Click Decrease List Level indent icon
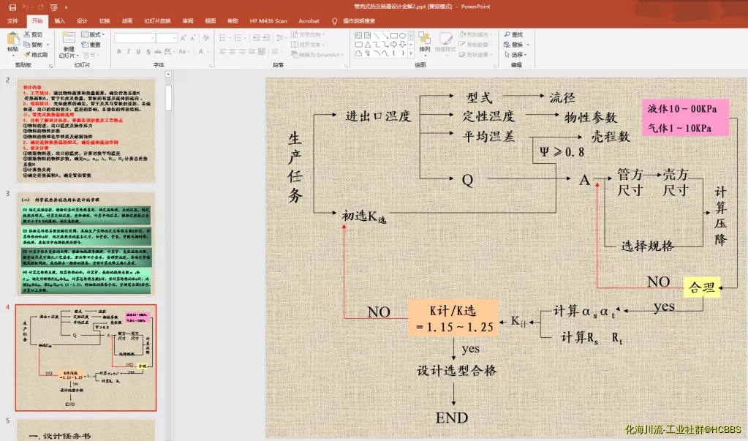Screen dimensions: 748x441 pos(256,38)
